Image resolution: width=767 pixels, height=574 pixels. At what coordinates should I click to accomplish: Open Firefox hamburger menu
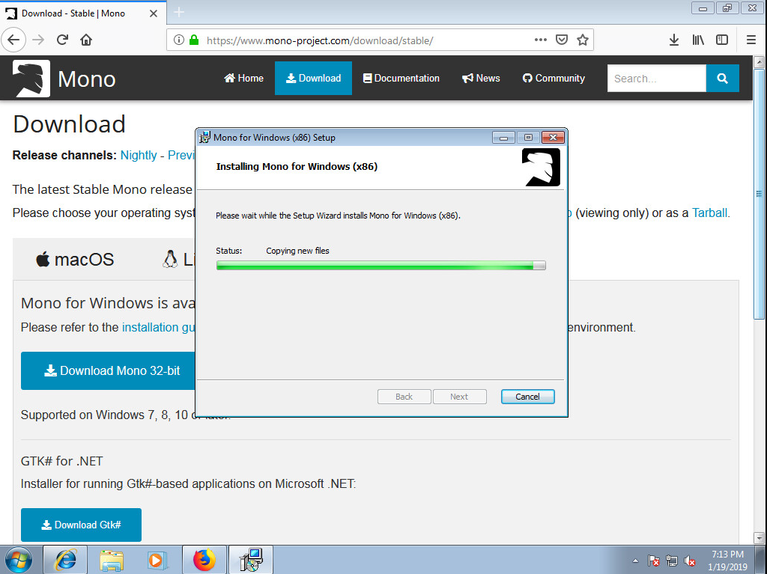751,40
